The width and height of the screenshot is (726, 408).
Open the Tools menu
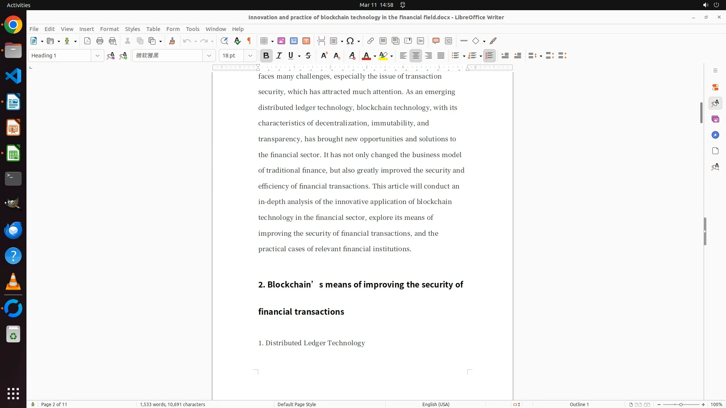point(192,29)
